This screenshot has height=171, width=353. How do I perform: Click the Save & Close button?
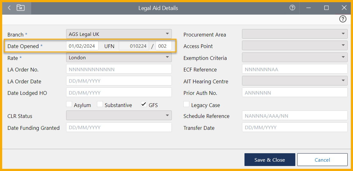[269, 160]
